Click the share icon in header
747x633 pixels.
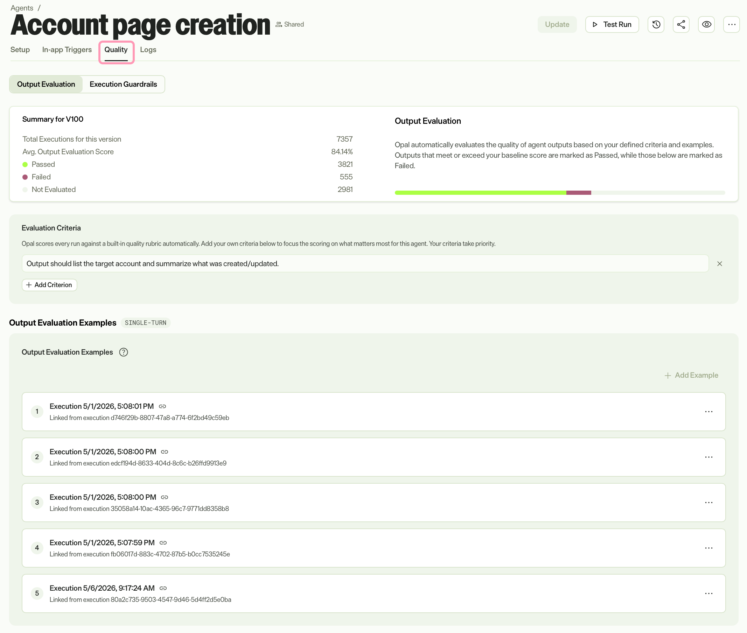pos(681,24)
